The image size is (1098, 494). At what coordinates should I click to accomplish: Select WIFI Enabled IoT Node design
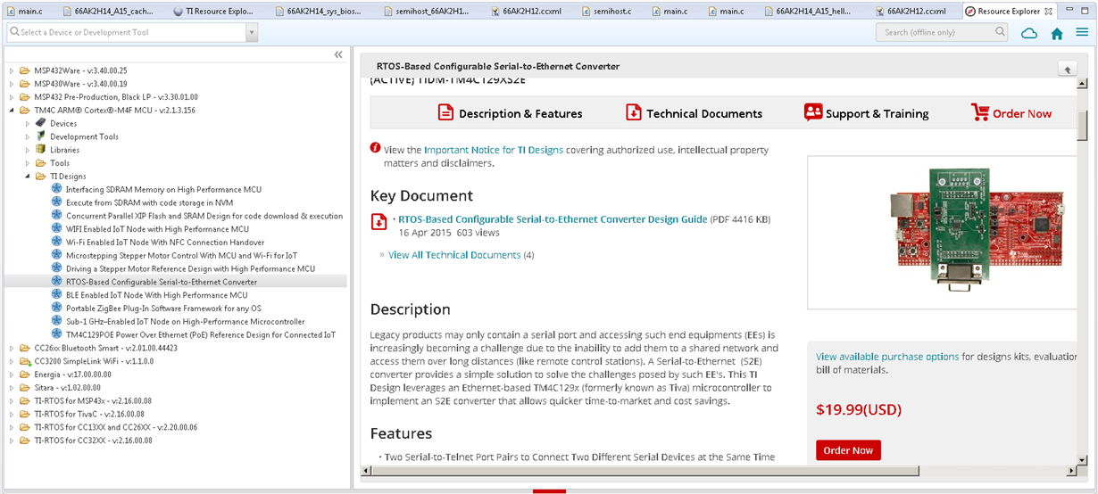pos(157,229)
